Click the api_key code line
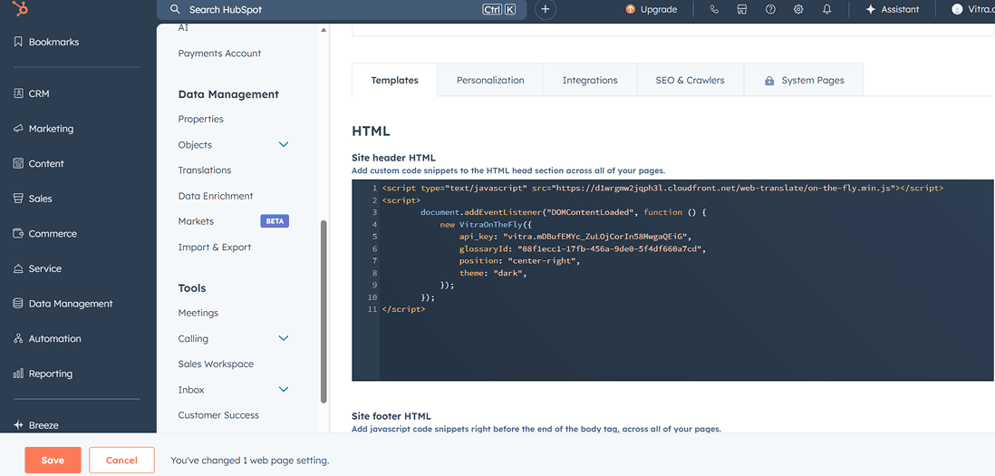995x476 pixels. coord(575,236)
